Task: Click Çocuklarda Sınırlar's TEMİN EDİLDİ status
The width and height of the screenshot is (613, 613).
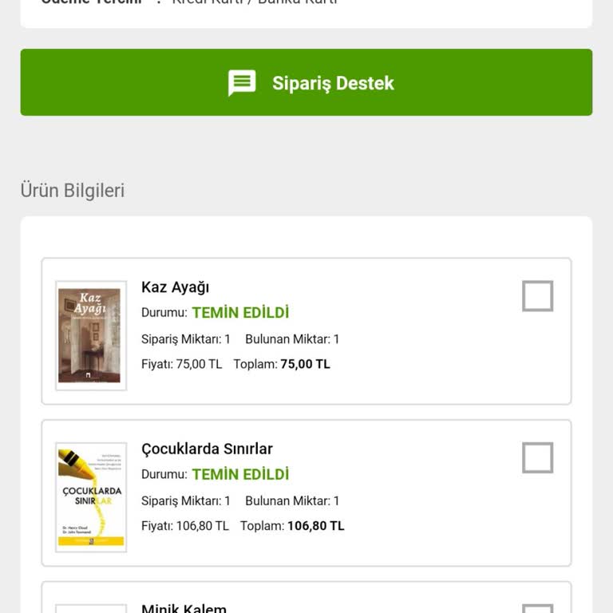Action: (240, 474)
